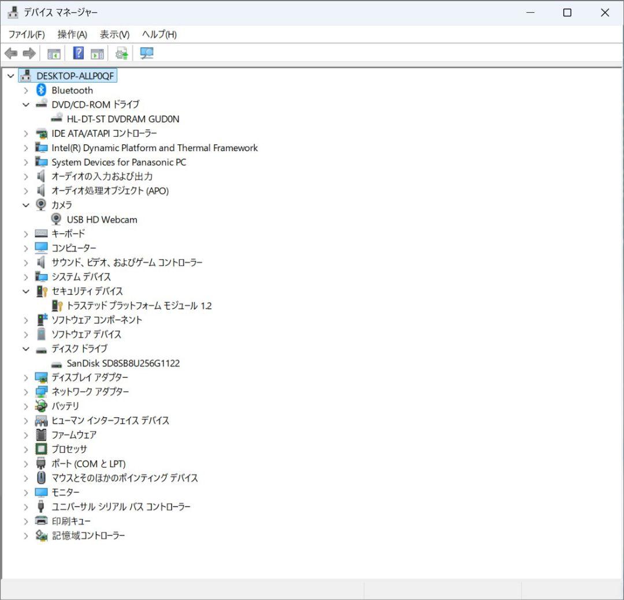
Task: Click the Help toolbar icon with question mark
Action: click(79, 54)
